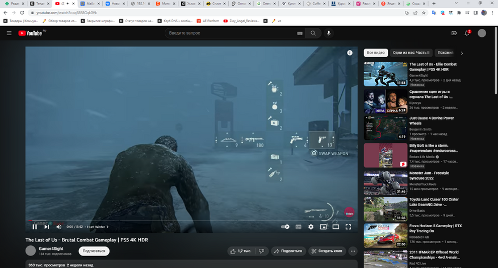498x268 pixels.
Task: Click the search magnifier button
Action: point(313,33)
